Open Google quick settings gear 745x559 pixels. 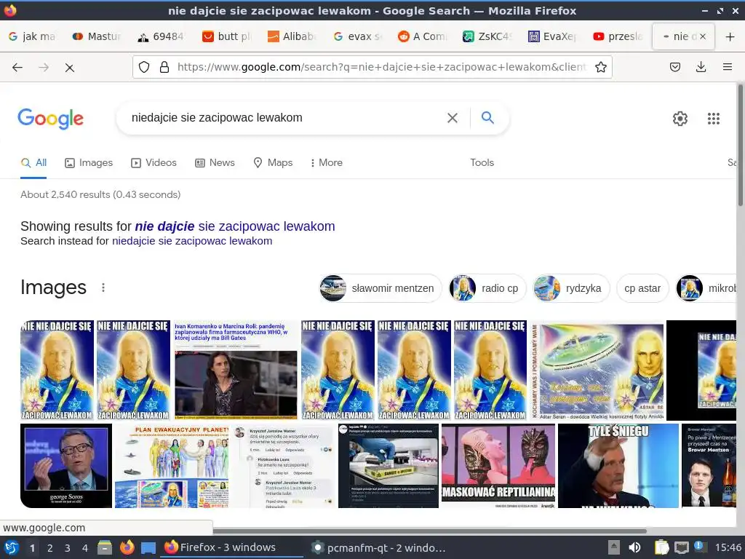[680, 119]
